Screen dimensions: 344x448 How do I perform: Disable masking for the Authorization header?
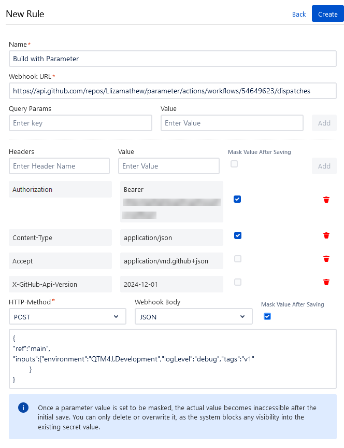[x=237, y=199]
